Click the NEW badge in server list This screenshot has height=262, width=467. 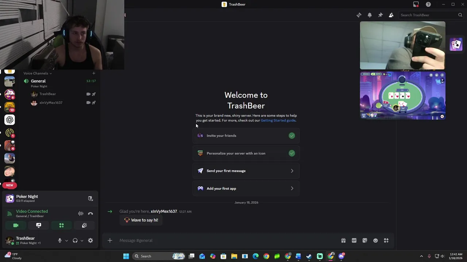point(9,185)
